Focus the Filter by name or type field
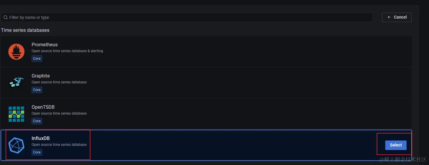The width and height of the screenshot is (429, 165). (187, 17)
